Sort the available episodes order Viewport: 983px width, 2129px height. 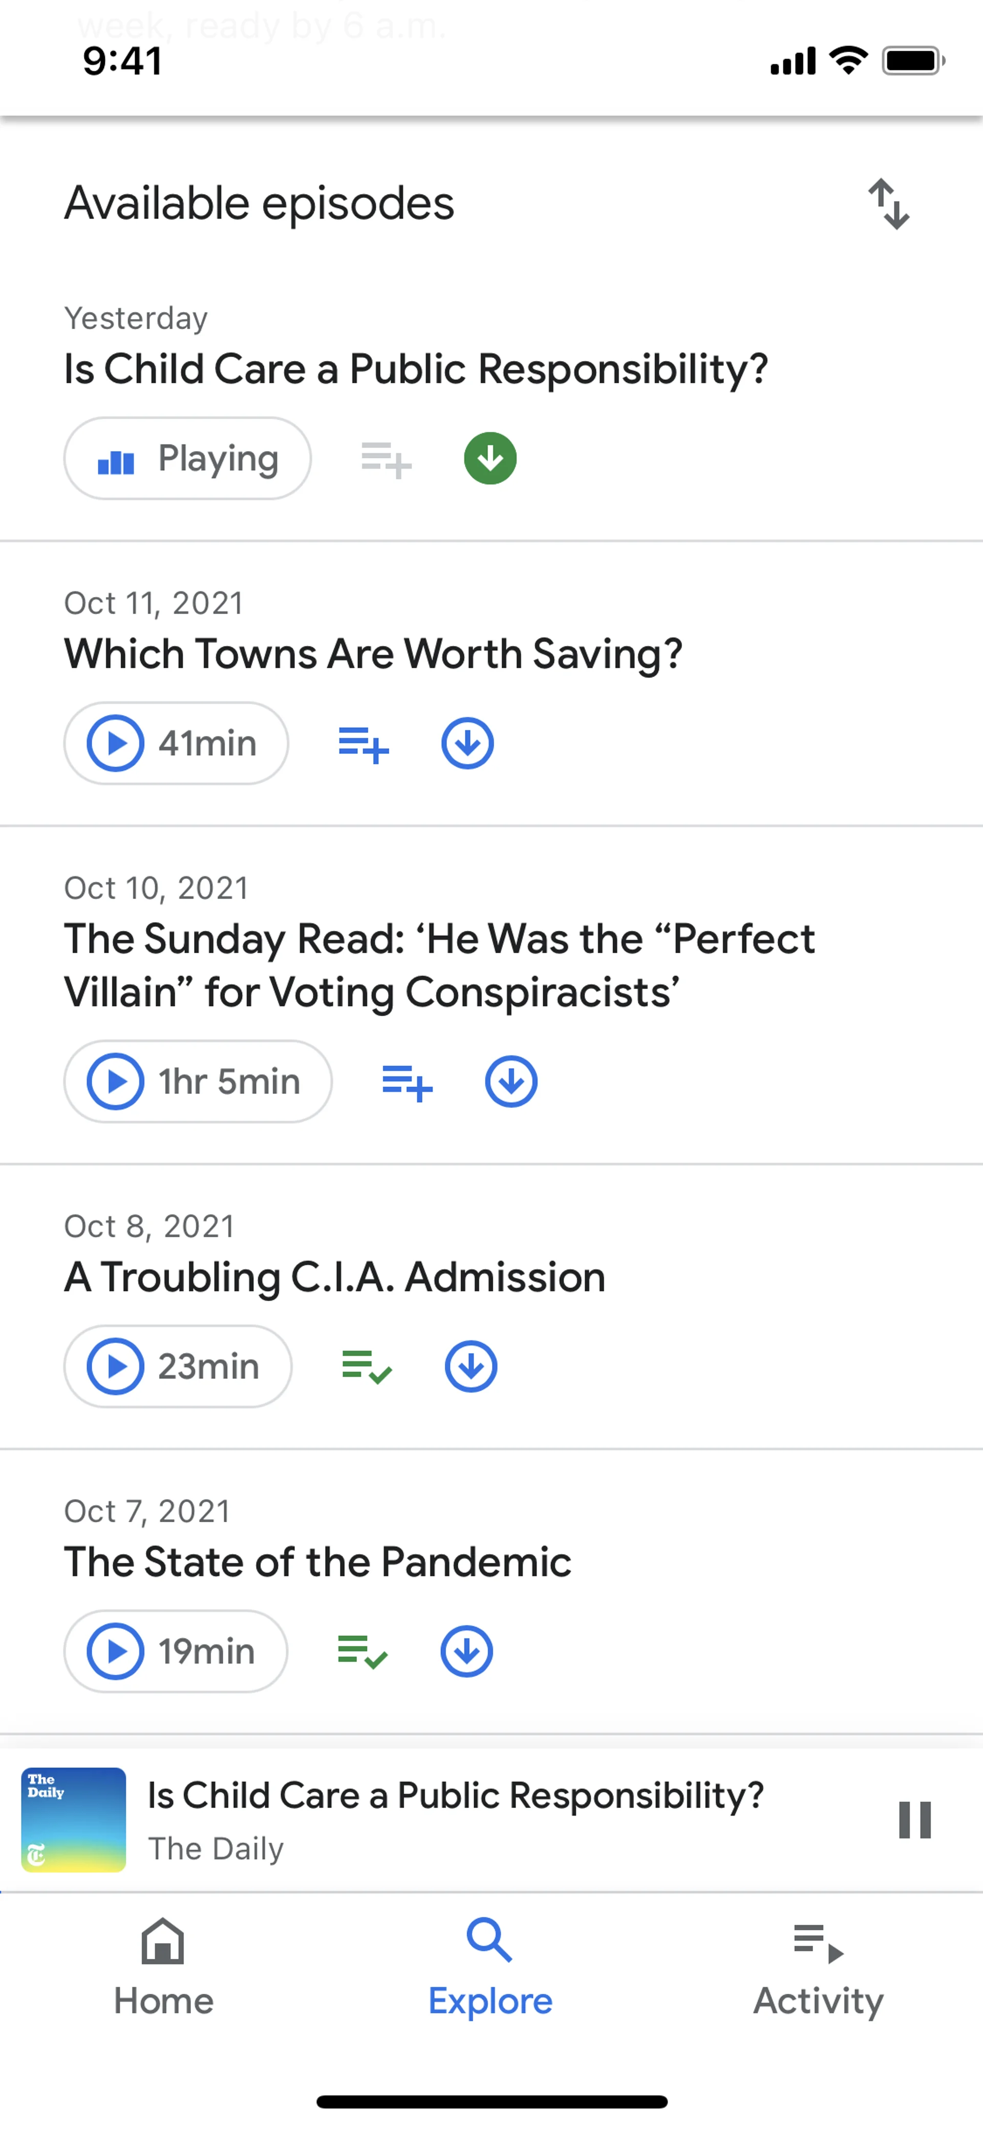point(888,203)
